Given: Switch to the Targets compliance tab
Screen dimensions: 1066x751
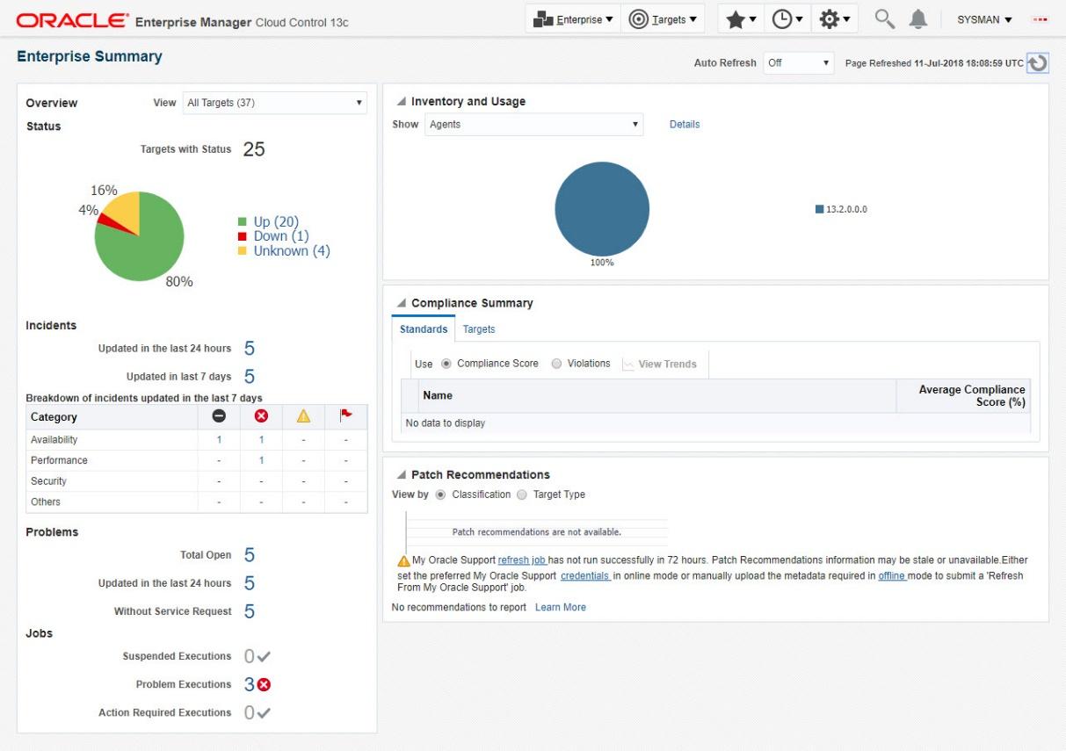Looking at the screenshot, I should coord(479,329).
